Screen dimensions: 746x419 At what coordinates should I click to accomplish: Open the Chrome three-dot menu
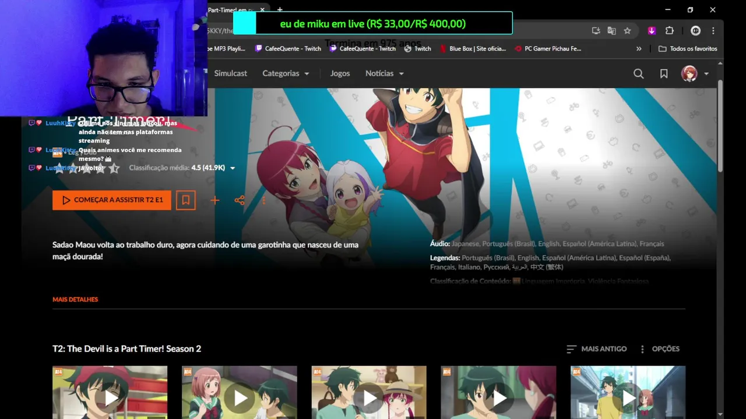[x=713, y=31]
